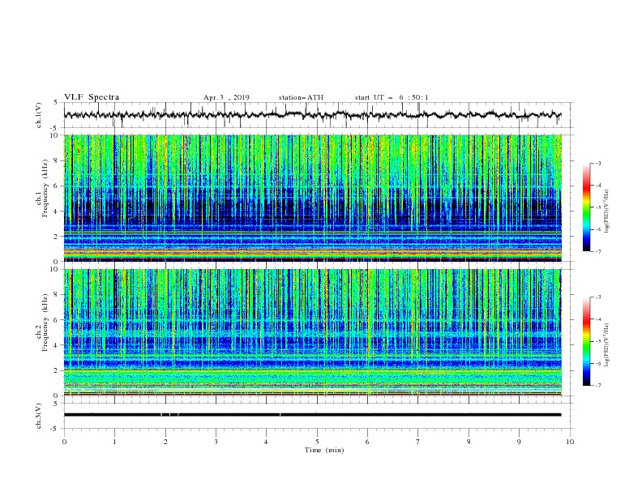This screenshot has width=642, height=496.
Task: Click time axis tick label "3"
Action: 216,442
